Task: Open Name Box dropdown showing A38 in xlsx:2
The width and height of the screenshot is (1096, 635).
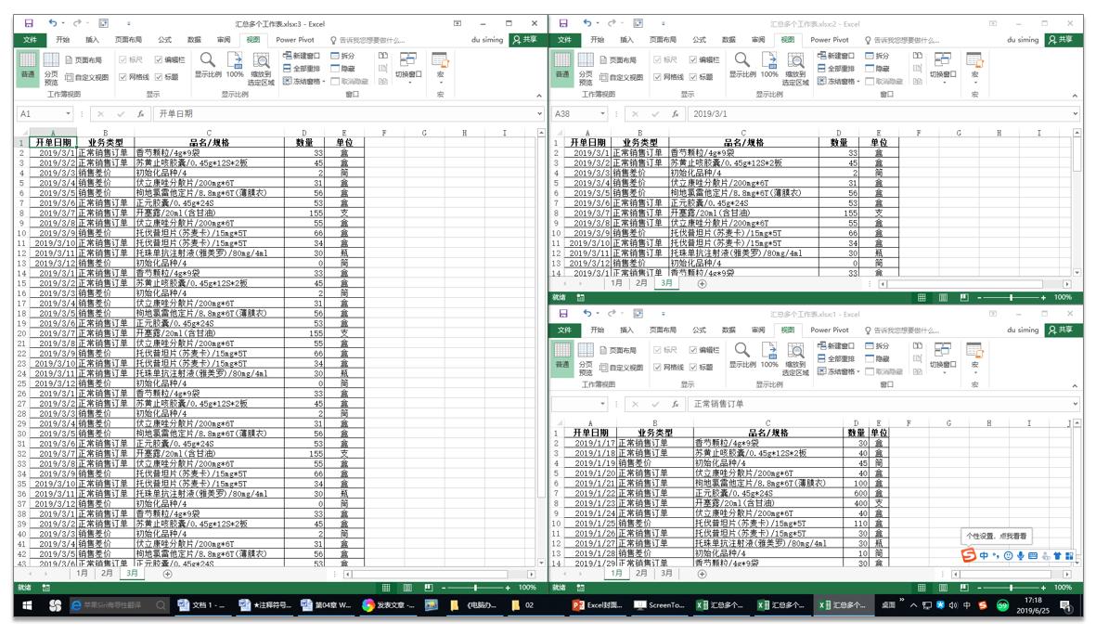Action: coord(601,113)
